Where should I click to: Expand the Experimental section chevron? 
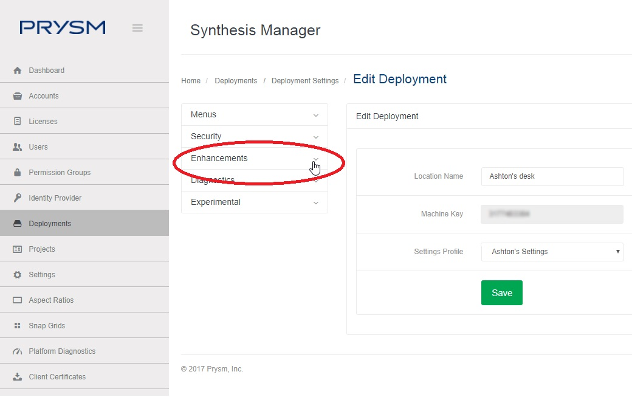tap(316, 202)
